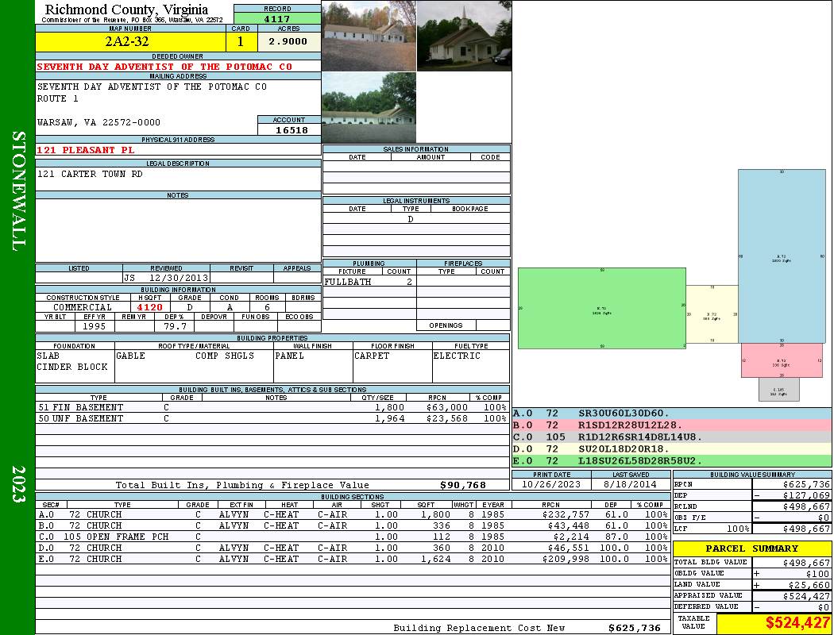Click card number 1

pyautogui.click(x=241, y=41)
